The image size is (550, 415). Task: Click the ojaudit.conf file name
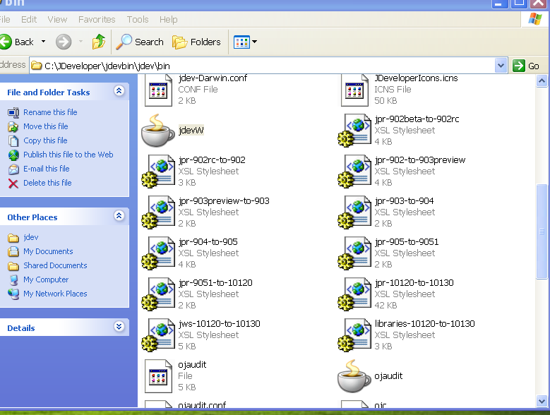pos(202,405)
